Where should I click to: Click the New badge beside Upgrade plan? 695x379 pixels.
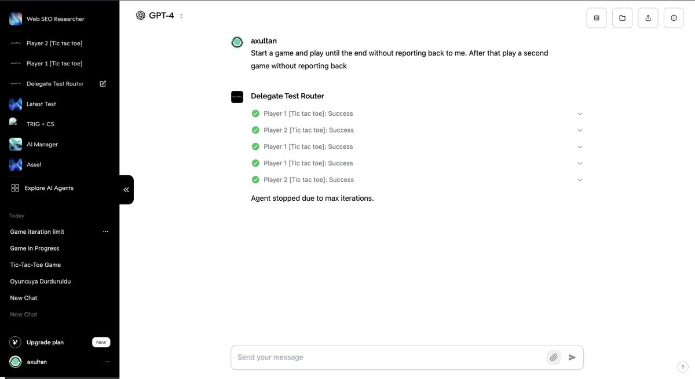(101, 343)
